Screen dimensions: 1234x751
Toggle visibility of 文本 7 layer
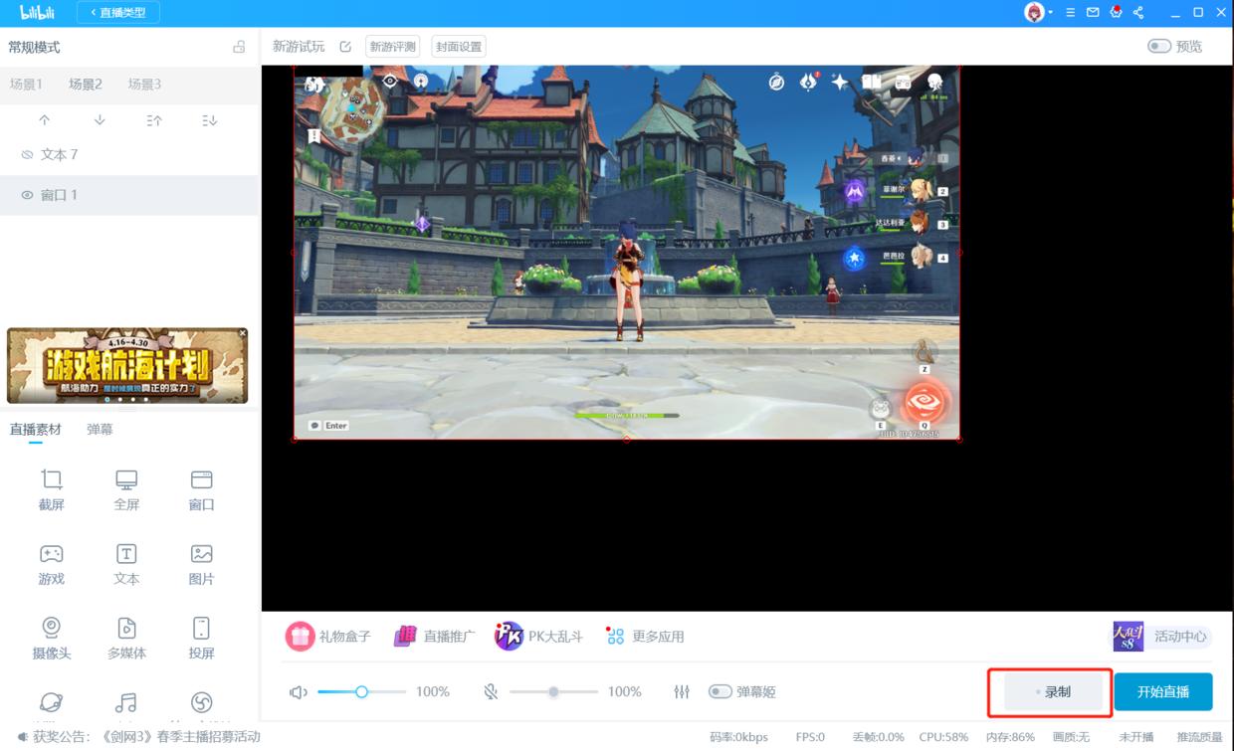[x=28, y=155]
